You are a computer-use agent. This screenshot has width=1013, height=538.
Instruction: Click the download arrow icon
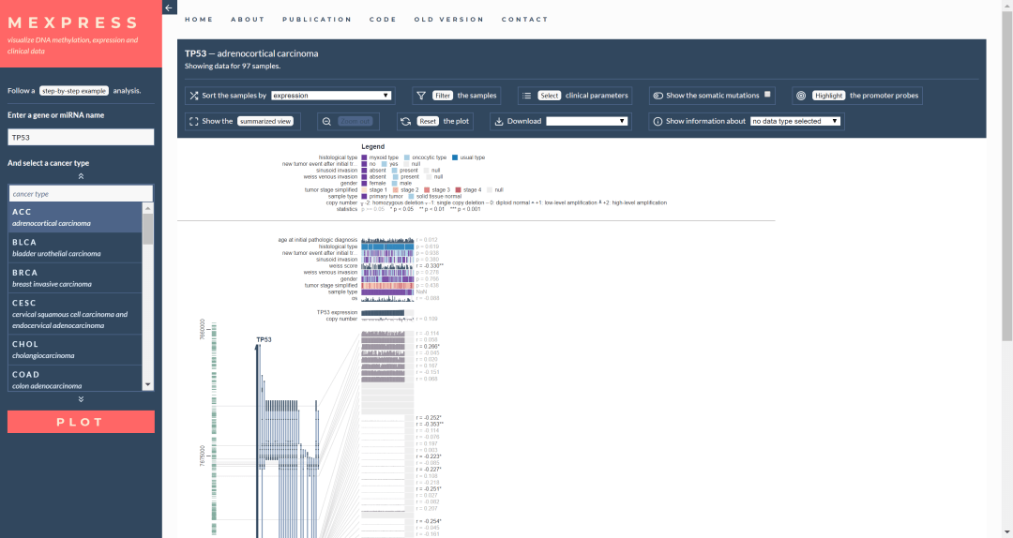pyautogui.click(x=499, y=122)
